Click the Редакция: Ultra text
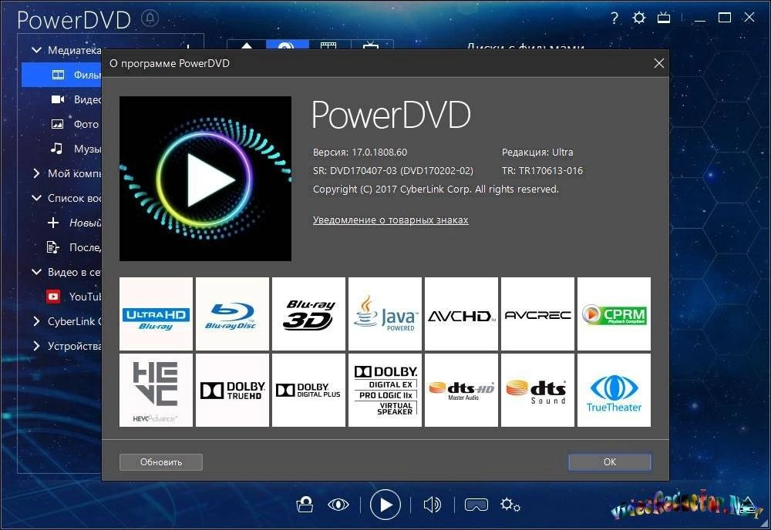Image resolution: width=771 pixels, height=530 pixels. point(537,153)
